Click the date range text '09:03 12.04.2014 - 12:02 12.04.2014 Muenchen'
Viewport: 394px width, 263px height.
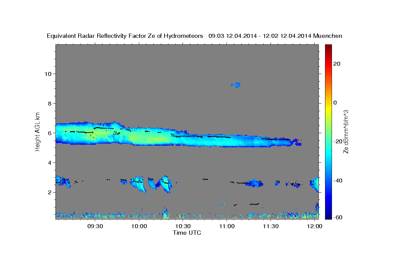(x=275, y=36)
